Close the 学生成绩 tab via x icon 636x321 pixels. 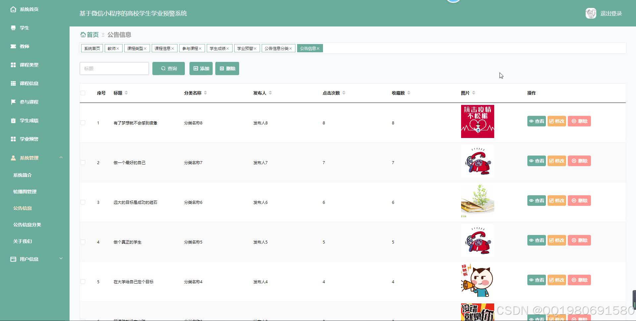pyautogui.click(x=228, y=49)
